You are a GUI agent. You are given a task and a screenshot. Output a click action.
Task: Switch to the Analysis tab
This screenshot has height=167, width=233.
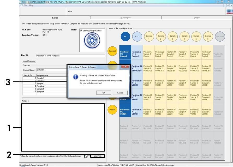click(197, 18)
